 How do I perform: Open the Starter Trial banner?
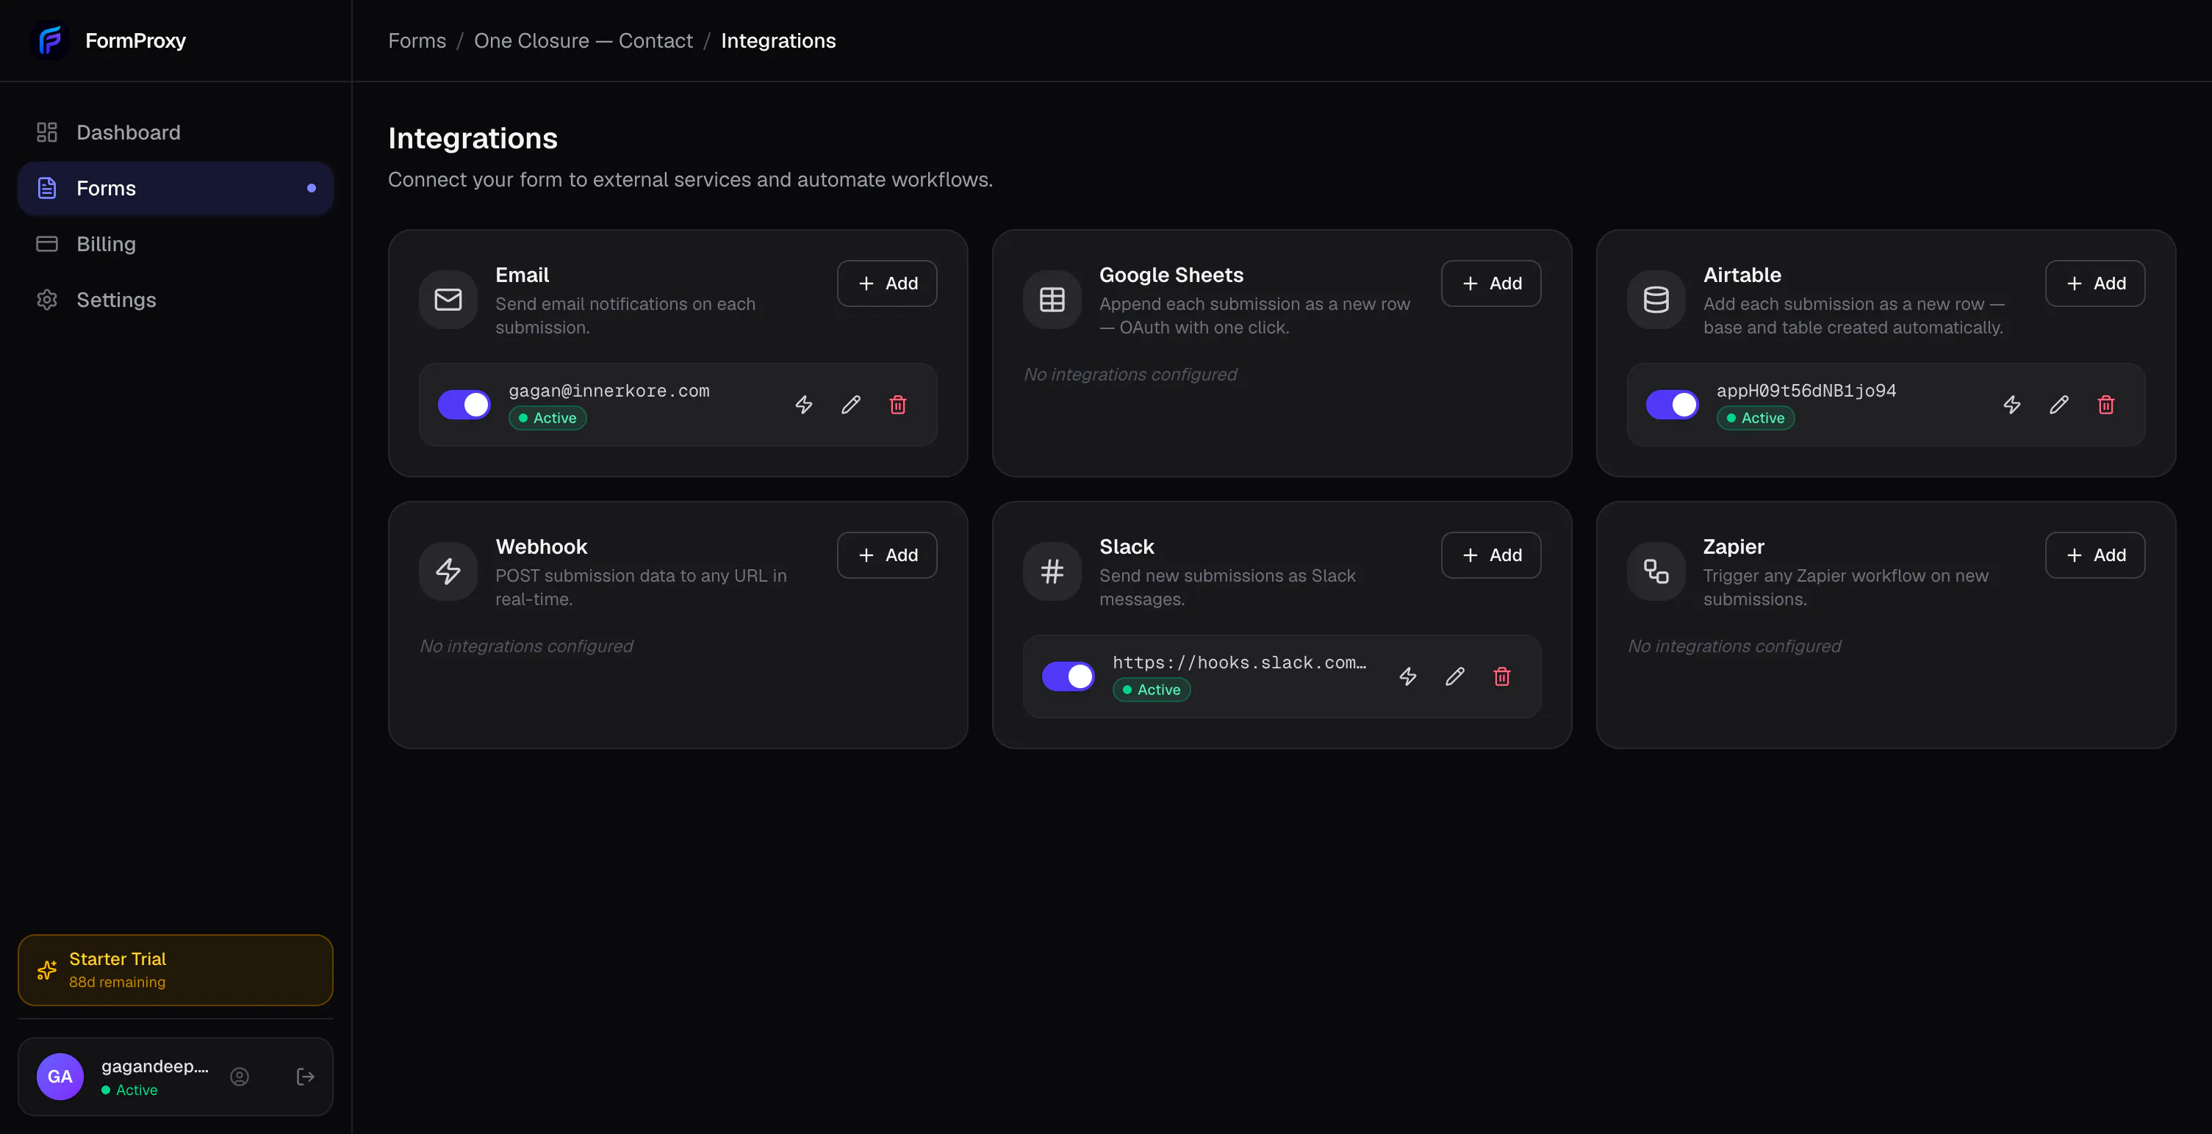pos(175,970)
